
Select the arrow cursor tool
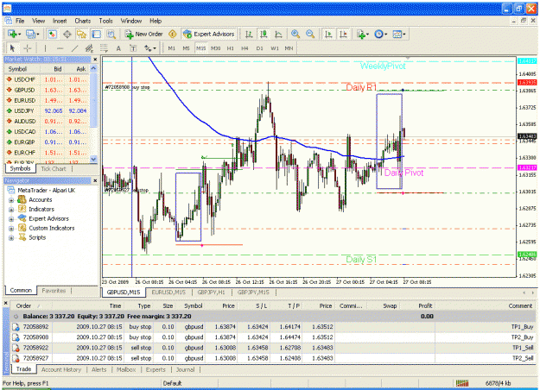pos(12,48)
